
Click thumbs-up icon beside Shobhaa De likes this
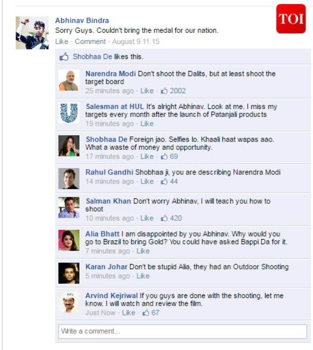click(64, 57)
